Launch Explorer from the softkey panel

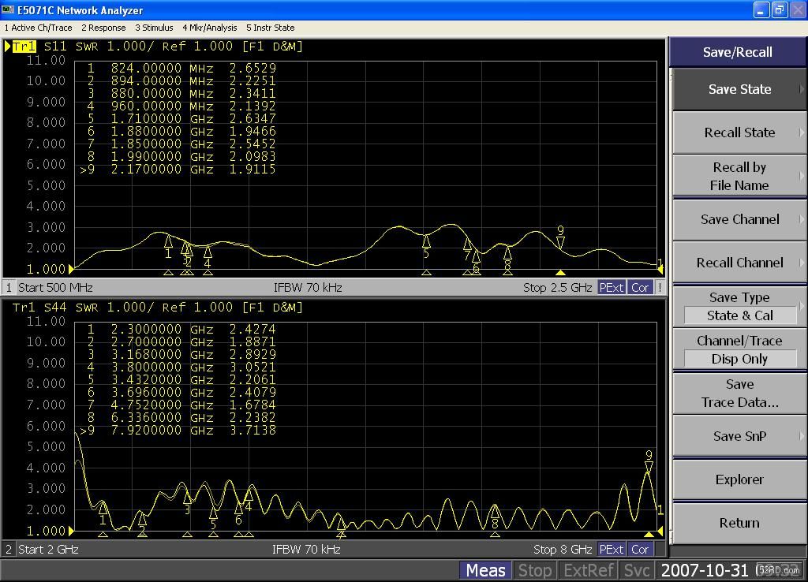pyautogui.click(x=739, y=479)
